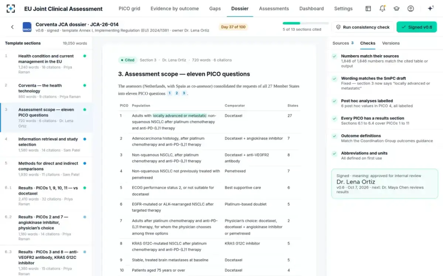Click the 19,050 words count
The height and width of the screenshot is (276, 443).
75,43
